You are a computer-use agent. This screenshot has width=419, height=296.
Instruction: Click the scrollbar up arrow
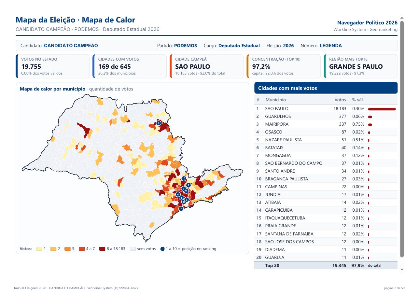[402, 18]
